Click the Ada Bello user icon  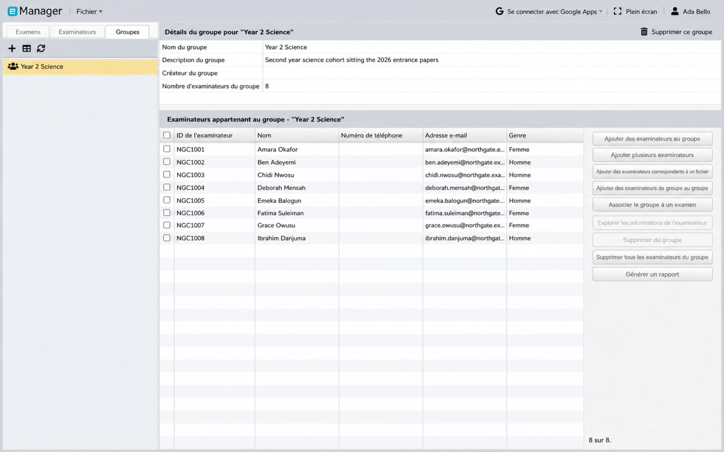click(675, 11)
